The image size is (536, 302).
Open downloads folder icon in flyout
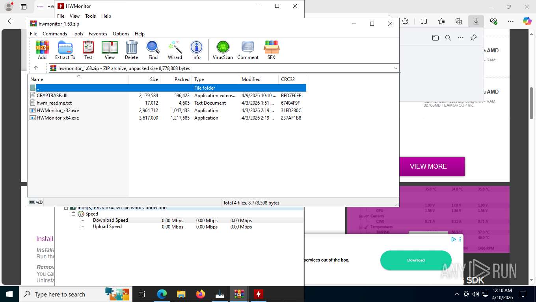point(435,38)
